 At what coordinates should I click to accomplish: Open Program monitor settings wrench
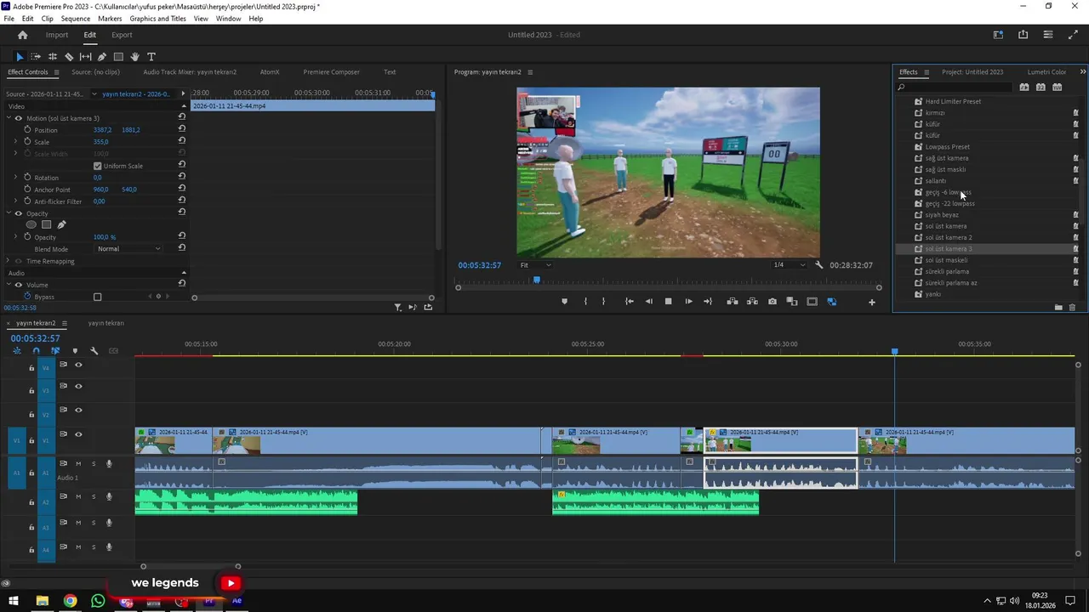click(818, 265)
